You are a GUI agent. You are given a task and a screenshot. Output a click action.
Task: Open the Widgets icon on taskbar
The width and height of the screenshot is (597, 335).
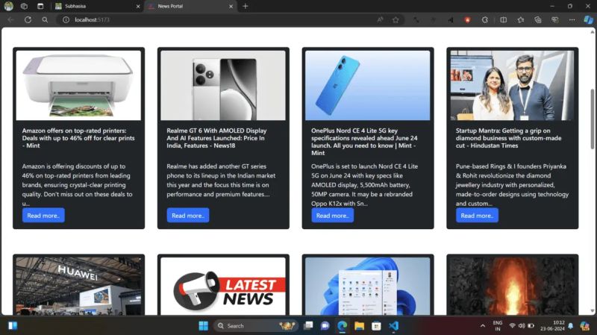tap(13, 326)
